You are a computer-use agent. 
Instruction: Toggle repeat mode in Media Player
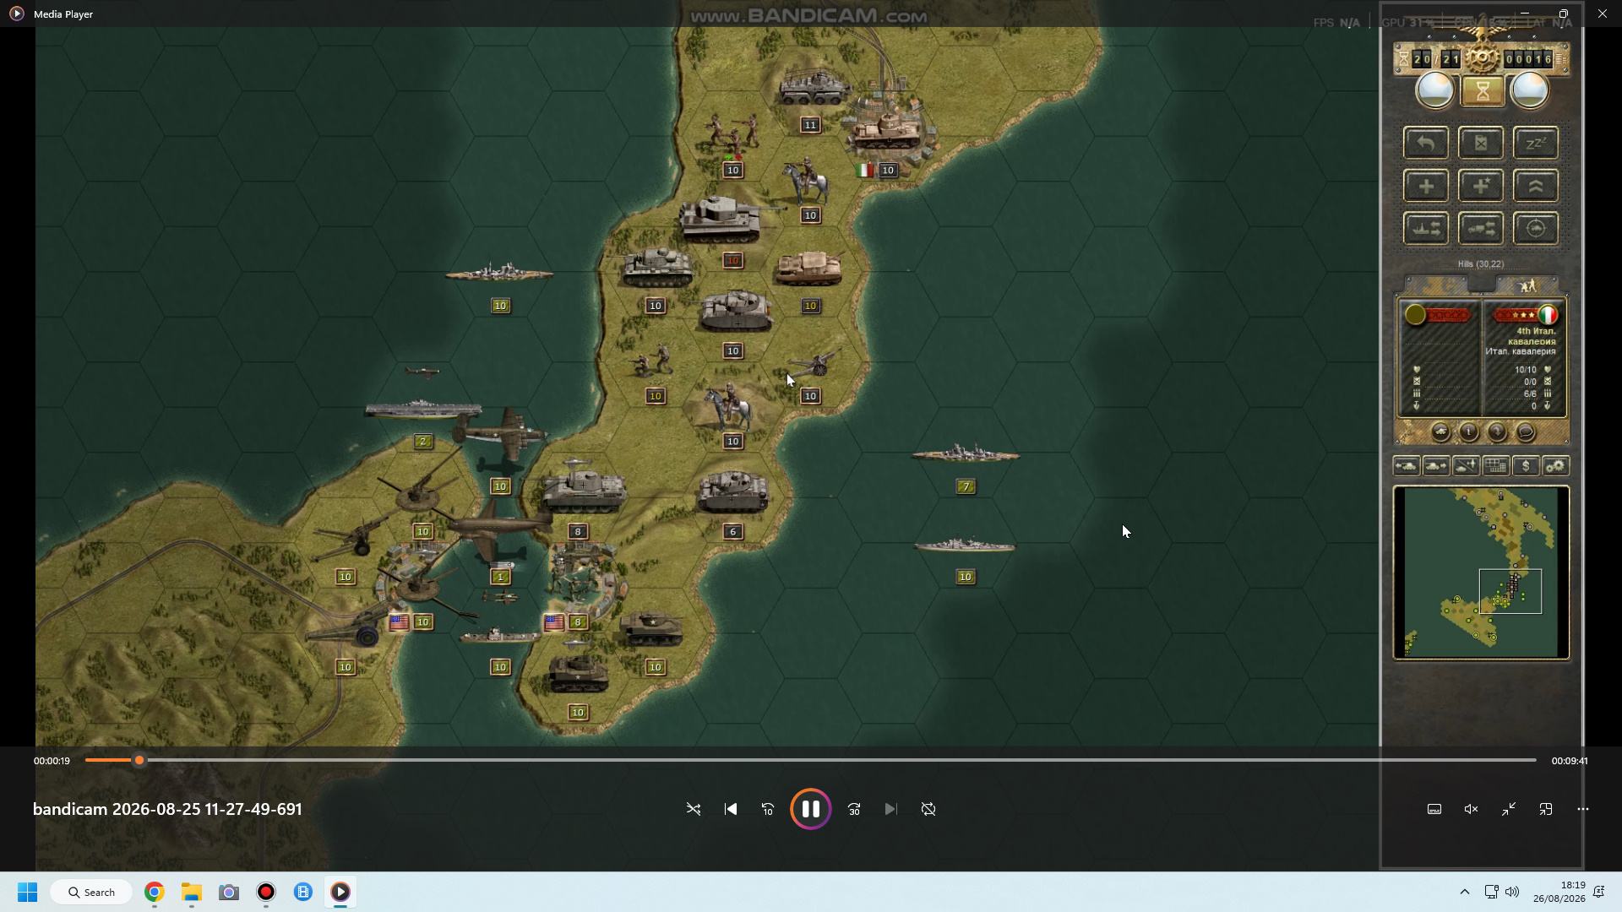[928, 809]
